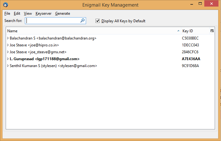Open the Generate menu

[x=62, y=13]
